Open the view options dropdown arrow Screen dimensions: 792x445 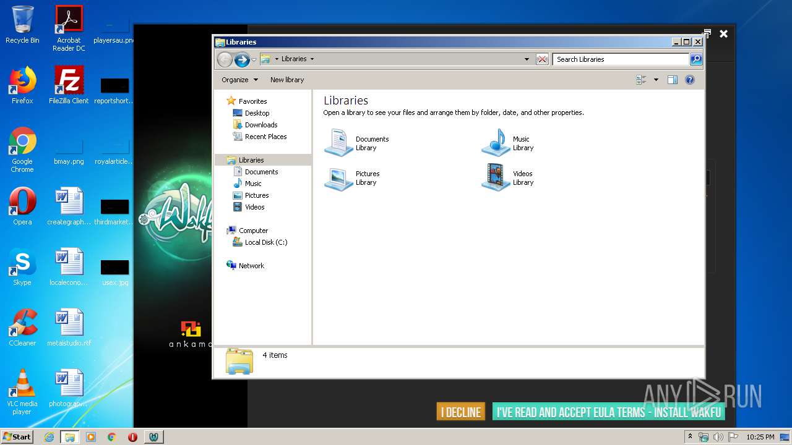(x=656, y=80)
